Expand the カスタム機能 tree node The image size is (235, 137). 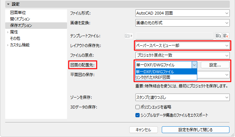[x=7, y=45]
